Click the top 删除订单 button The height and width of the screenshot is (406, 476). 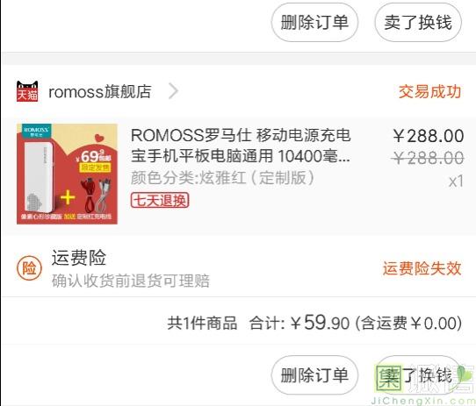(x=314, y=22)
